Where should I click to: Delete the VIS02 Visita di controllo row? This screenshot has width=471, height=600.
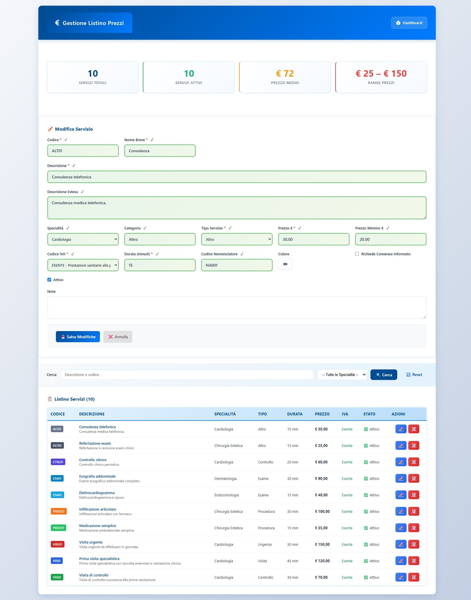click(x=414, y=577)
